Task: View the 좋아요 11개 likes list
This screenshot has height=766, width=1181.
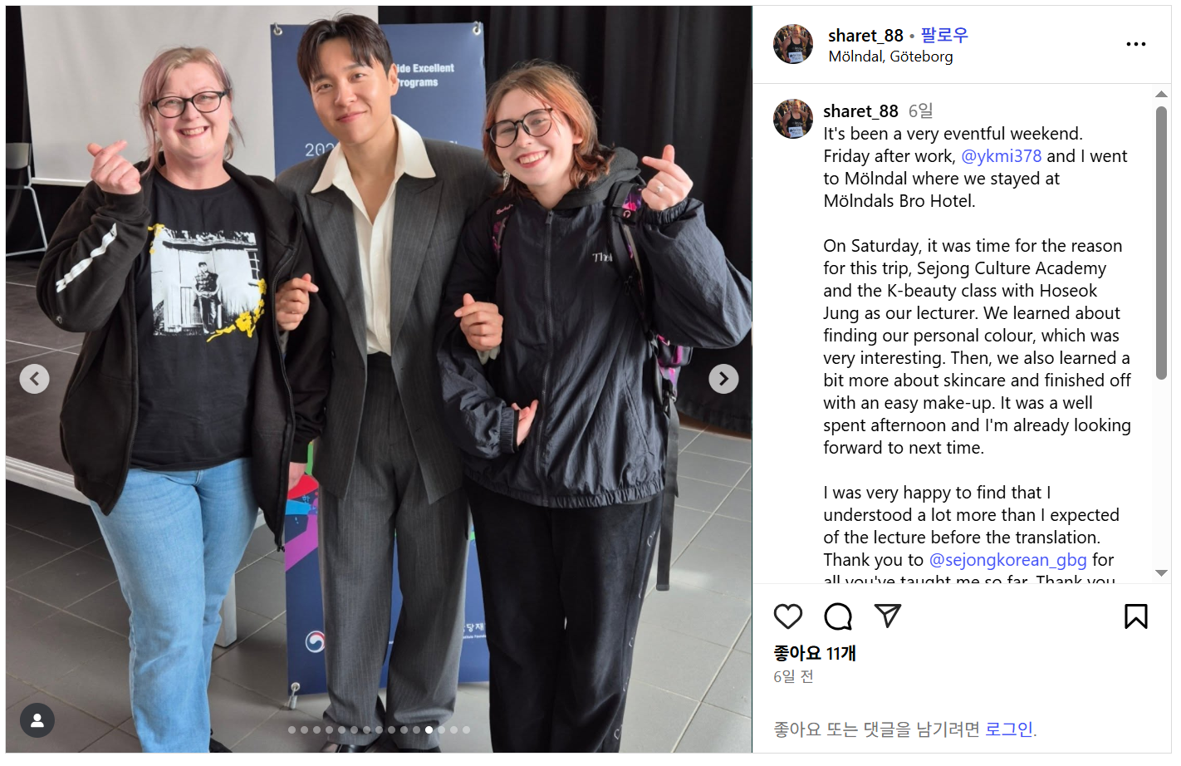Action: pyautogui.click(x=814, y=653)
